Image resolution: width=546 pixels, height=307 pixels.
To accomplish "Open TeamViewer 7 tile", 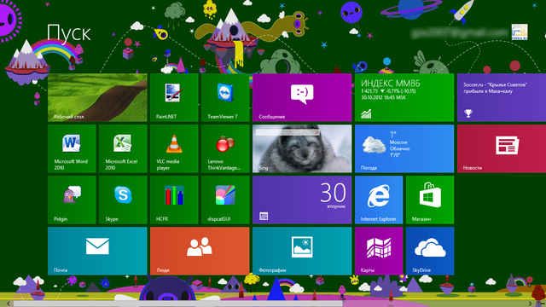I will tap(225, 97).
